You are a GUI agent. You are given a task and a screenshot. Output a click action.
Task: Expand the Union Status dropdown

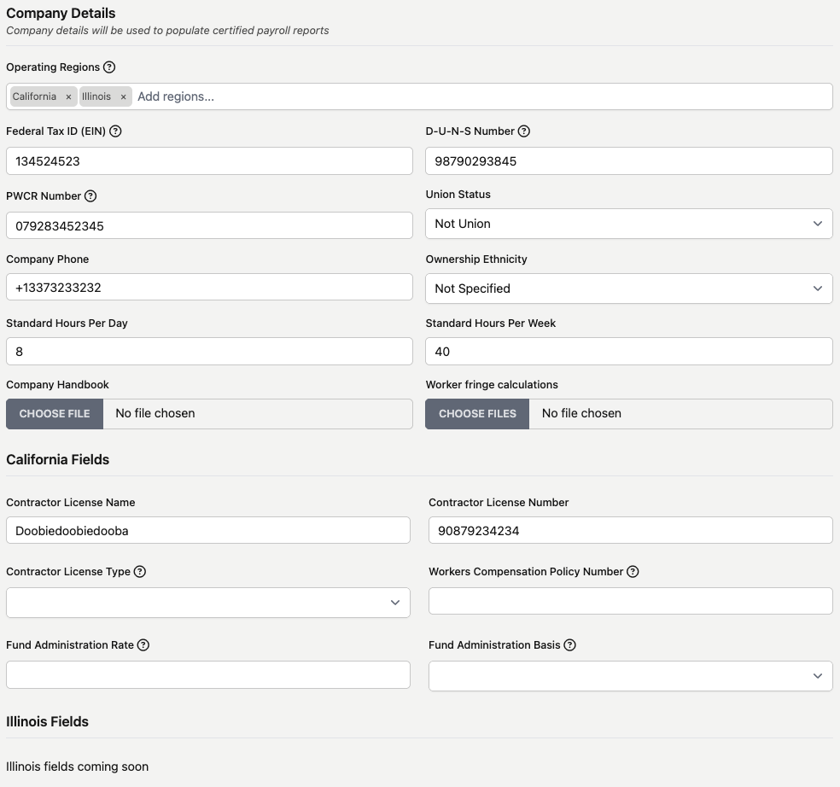629,224
